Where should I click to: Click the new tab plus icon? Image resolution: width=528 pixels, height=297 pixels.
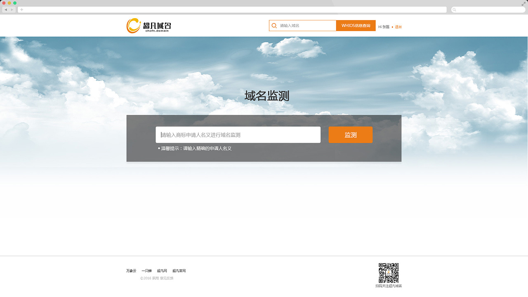(x=21, y=9)
